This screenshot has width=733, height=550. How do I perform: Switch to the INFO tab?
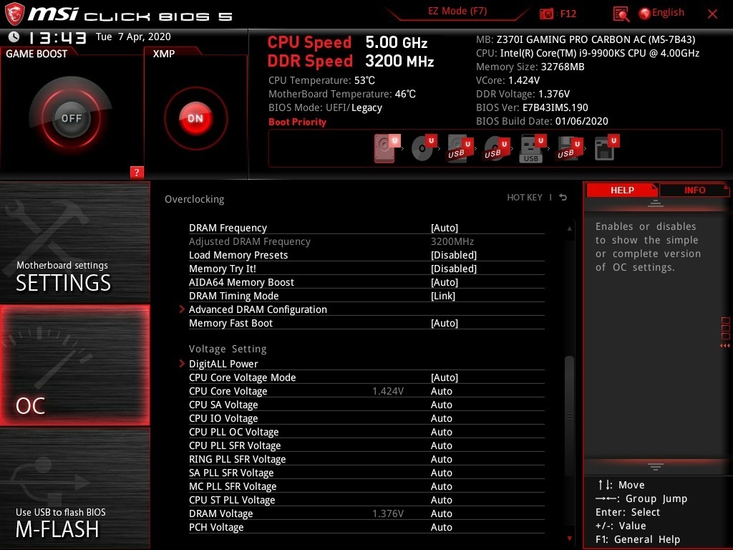(694, 190)
